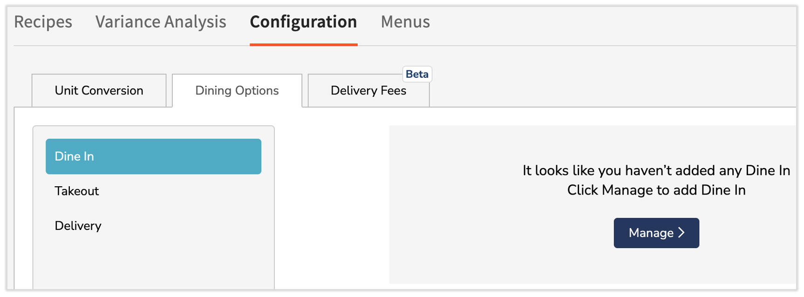Click blank area right of the Menus tab

click(x=606, y=22)
